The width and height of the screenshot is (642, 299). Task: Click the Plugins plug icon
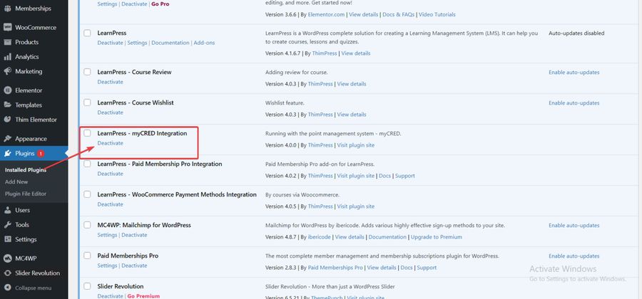(x=7, y=154)
